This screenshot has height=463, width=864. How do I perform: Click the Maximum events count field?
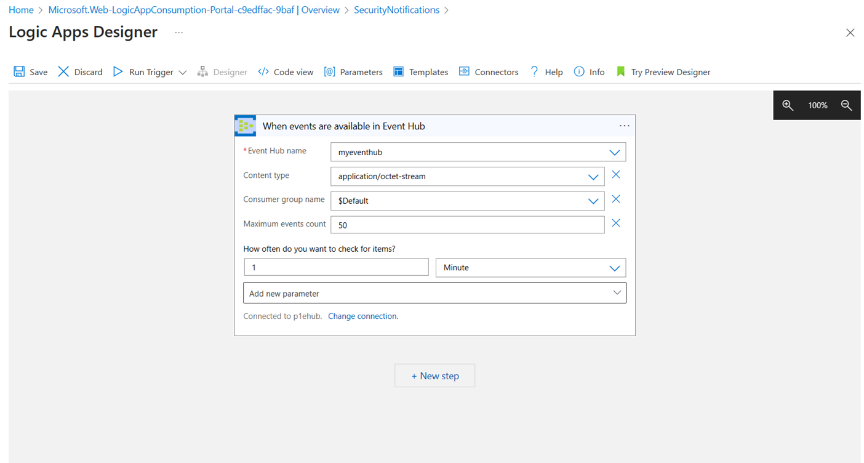[467, 225]
